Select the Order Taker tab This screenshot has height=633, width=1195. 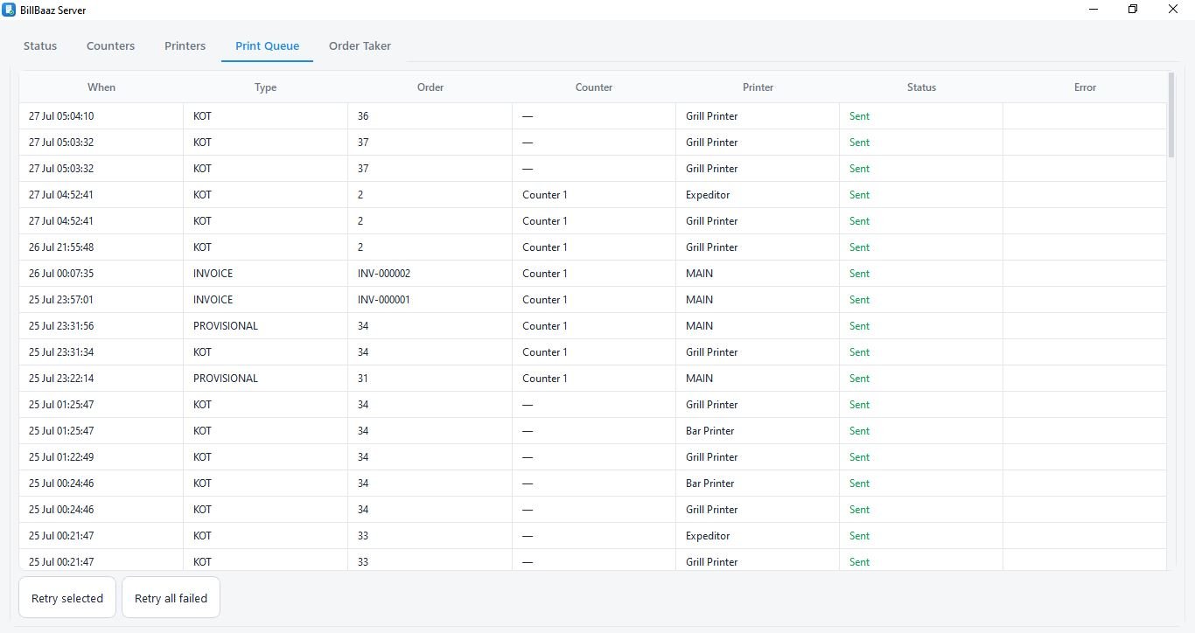(x=360, y=45)
